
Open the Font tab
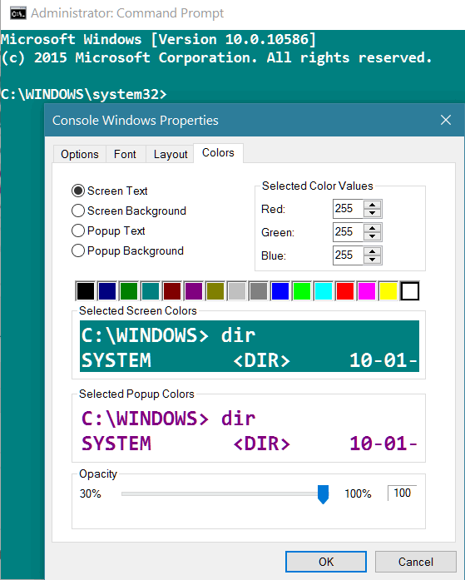pyautogui.click(x=125, y=154)
